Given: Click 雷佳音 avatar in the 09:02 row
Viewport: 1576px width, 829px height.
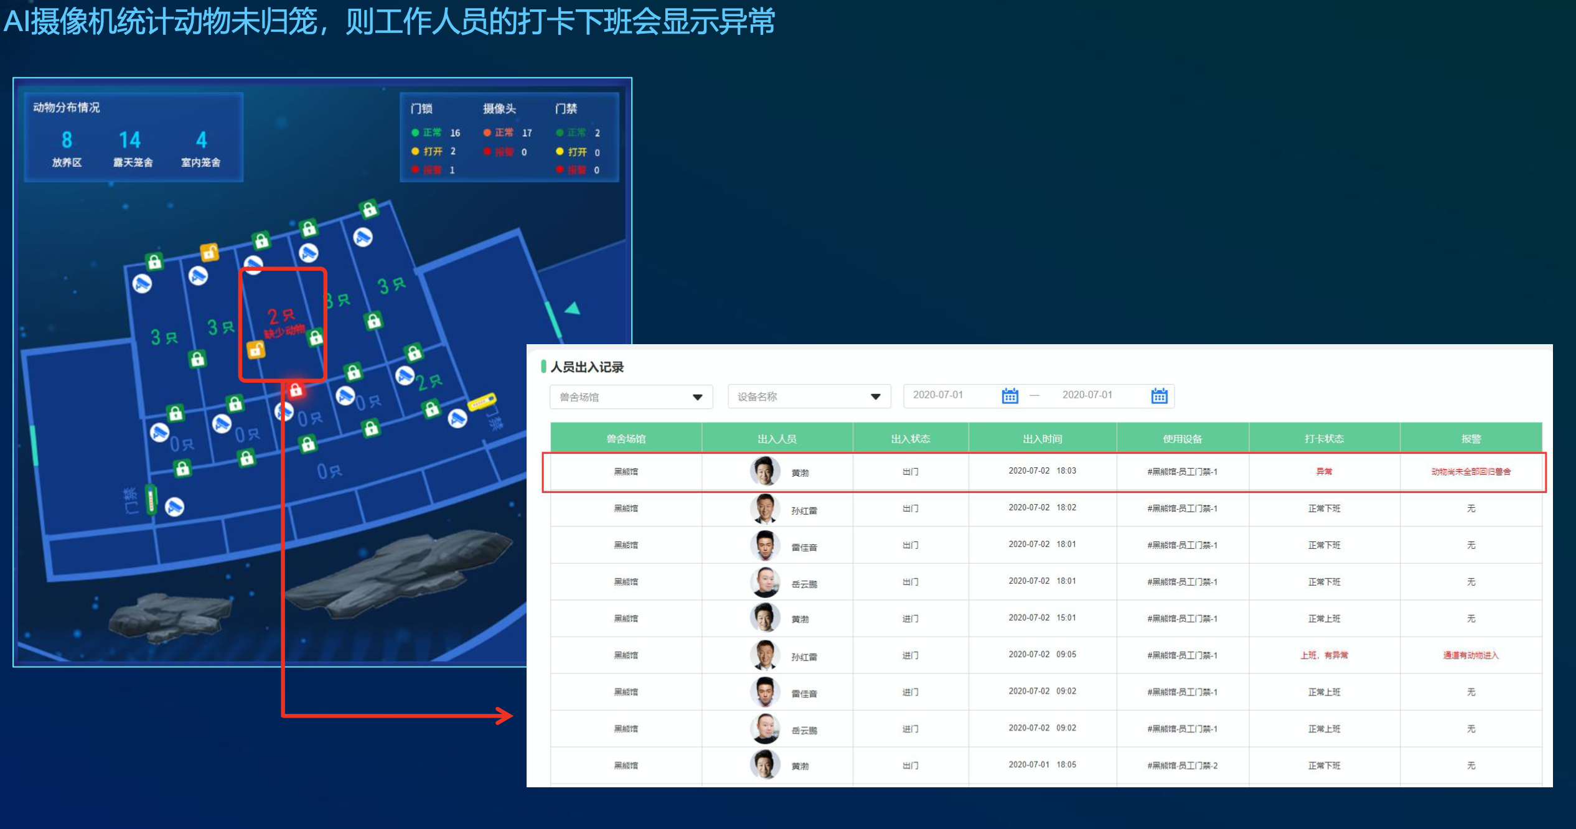Looking at the screenshot, I should point(765,691).
